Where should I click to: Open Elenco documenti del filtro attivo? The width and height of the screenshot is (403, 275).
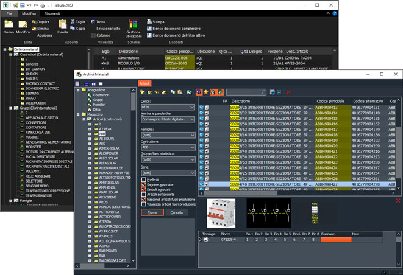pos(176,35)
